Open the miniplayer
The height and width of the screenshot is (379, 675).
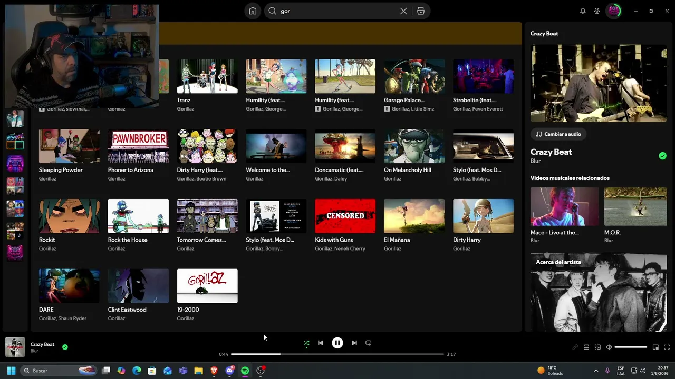click(655, 347)
